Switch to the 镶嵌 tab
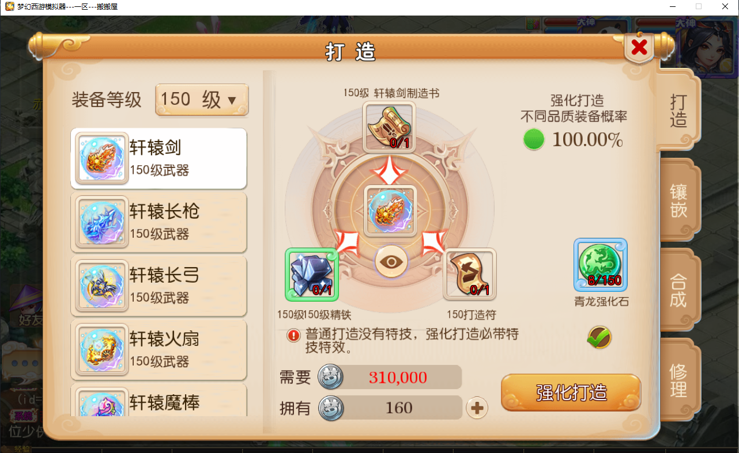Viewport: 739px width, 453px height. point(678,200)
